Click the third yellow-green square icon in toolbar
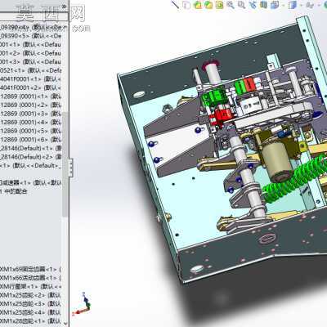The image size is (327, 327). point(220,5)
